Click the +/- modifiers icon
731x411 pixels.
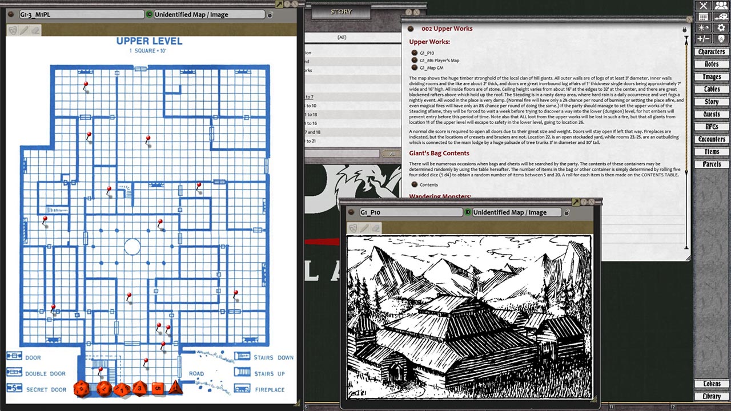(704, 38)
